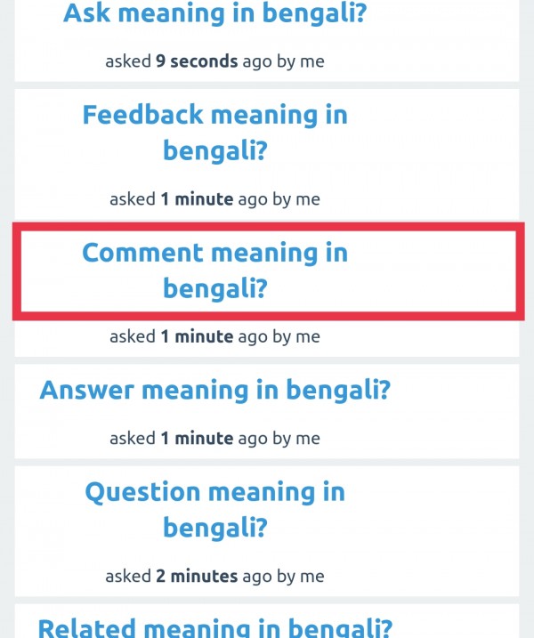Tap the "asked" word under Feedback question
Viewport: 534px width, 638px height.
[133, 199]
